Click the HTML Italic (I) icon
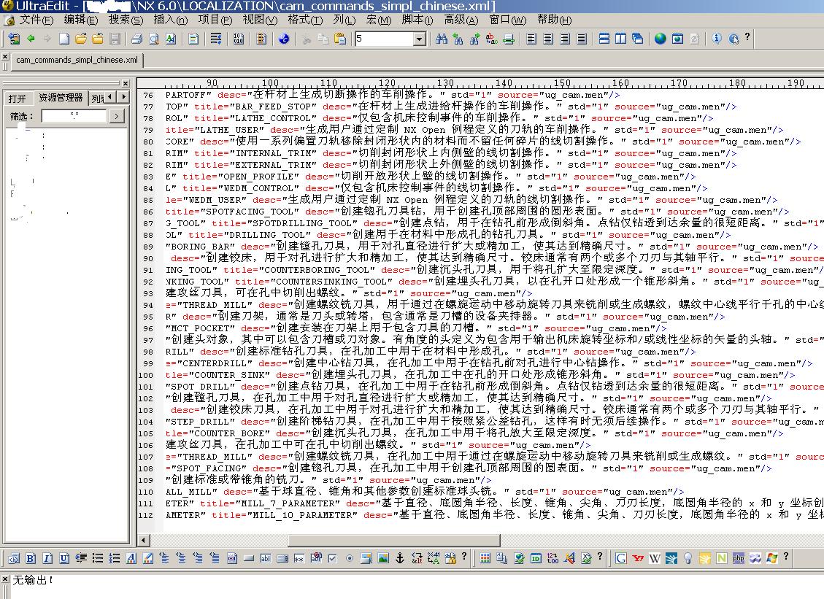 tap(47, 558)
